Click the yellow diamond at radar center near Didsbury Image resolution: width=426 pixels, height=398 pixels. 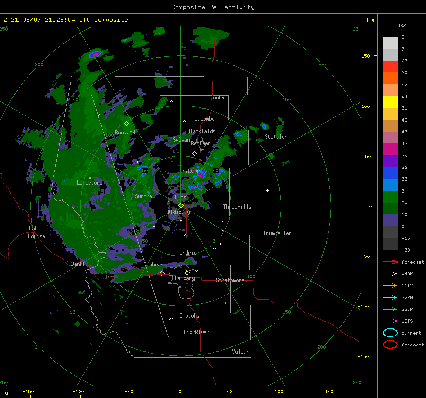coord(181,206)
